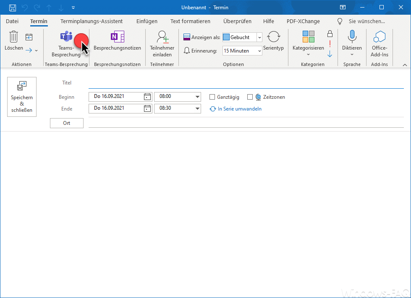Open the 08:00 start time dropdown
Viewport: 411px width, 298px height.
197,97
